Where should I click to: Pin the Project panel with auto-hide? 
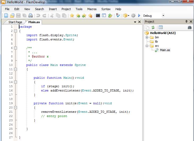click(186, 22)
